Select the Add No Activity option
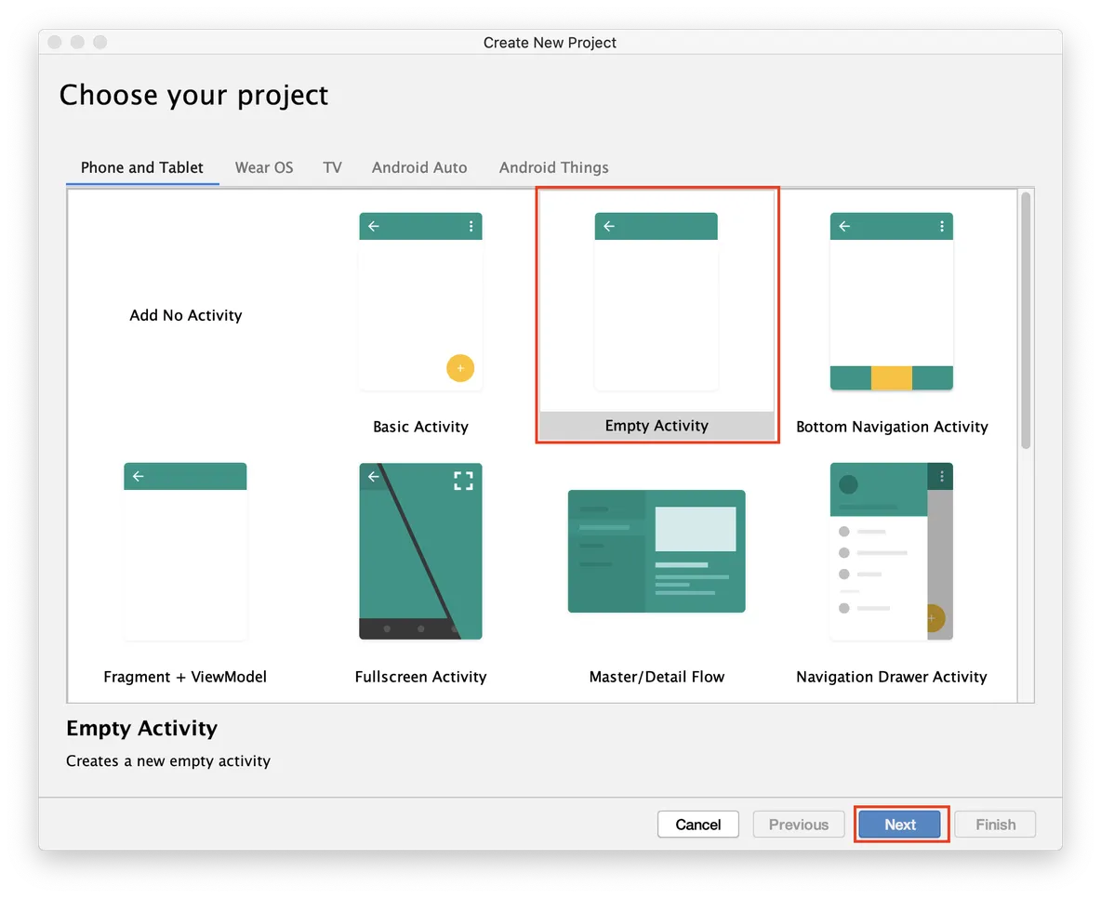The height and width of the screenshot is (898, 1101). 185,315
